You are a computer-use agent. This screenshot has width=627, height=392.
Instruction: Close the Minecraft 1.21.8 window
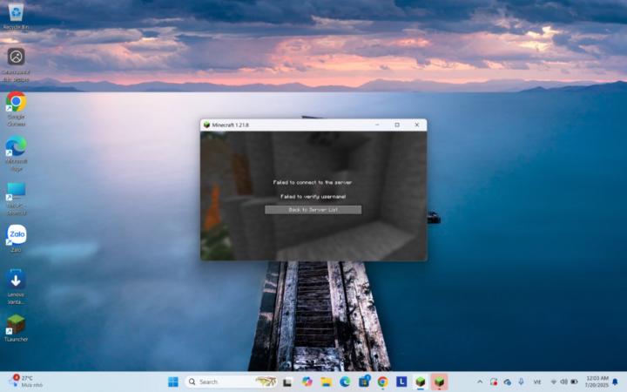pos(417,125)
